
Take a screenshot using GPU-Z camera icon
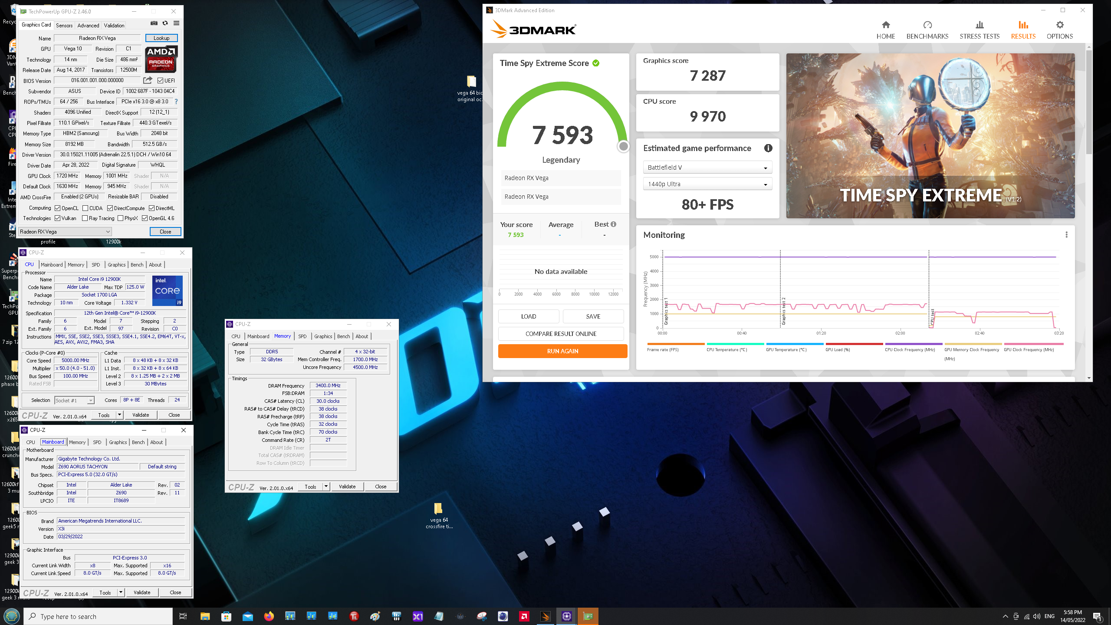pyautogui.click(x=154, y=23)
